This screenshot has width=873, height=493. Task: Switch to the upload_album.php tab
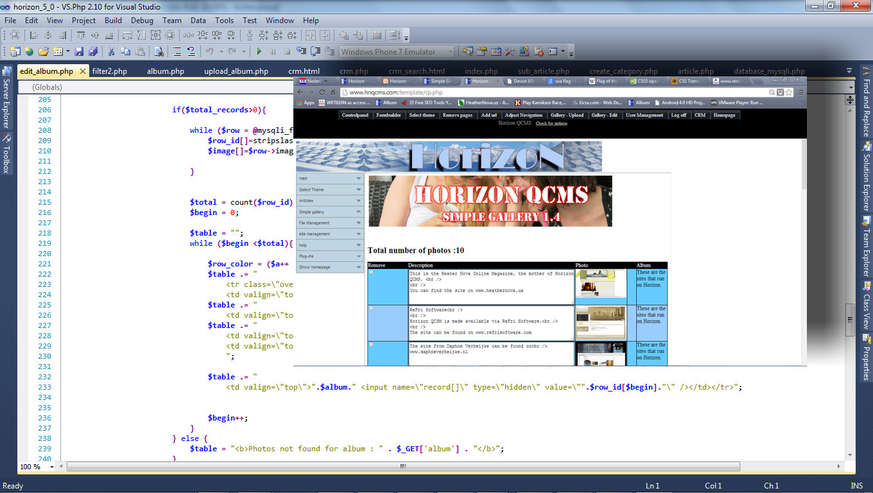[236, 71]
